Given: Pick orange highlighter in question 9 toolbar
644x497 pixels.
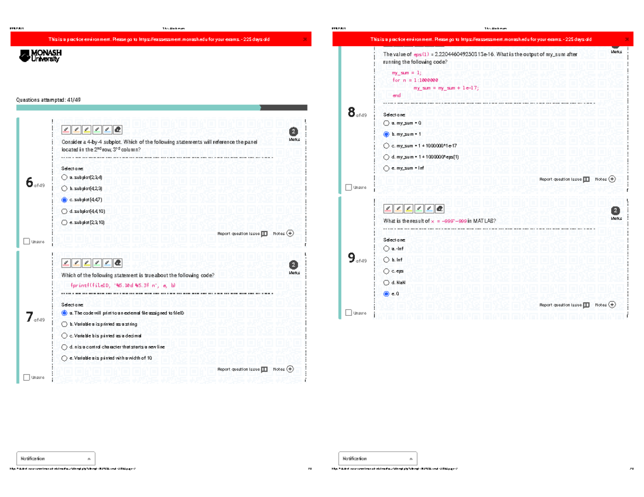Looking at the screenshot, I should pyautogui.click(x=399, y=209).
